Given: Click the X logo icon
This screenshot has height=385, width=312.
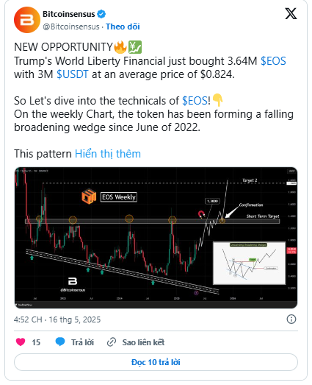Looking at the screenshot, I should pos(291,13).
